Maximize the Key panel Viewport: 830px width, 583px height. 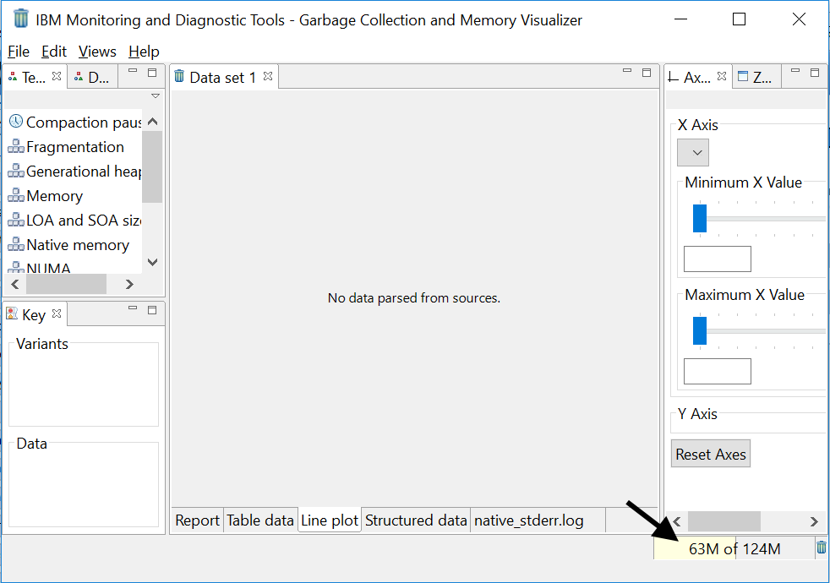[152, 310]
